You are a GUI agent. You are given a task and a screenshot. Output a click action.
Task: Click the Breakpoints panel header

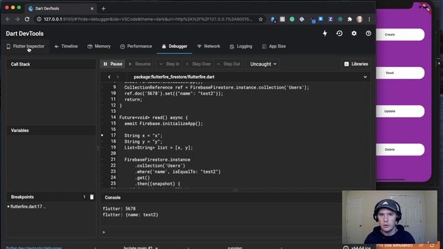[51, 197]
